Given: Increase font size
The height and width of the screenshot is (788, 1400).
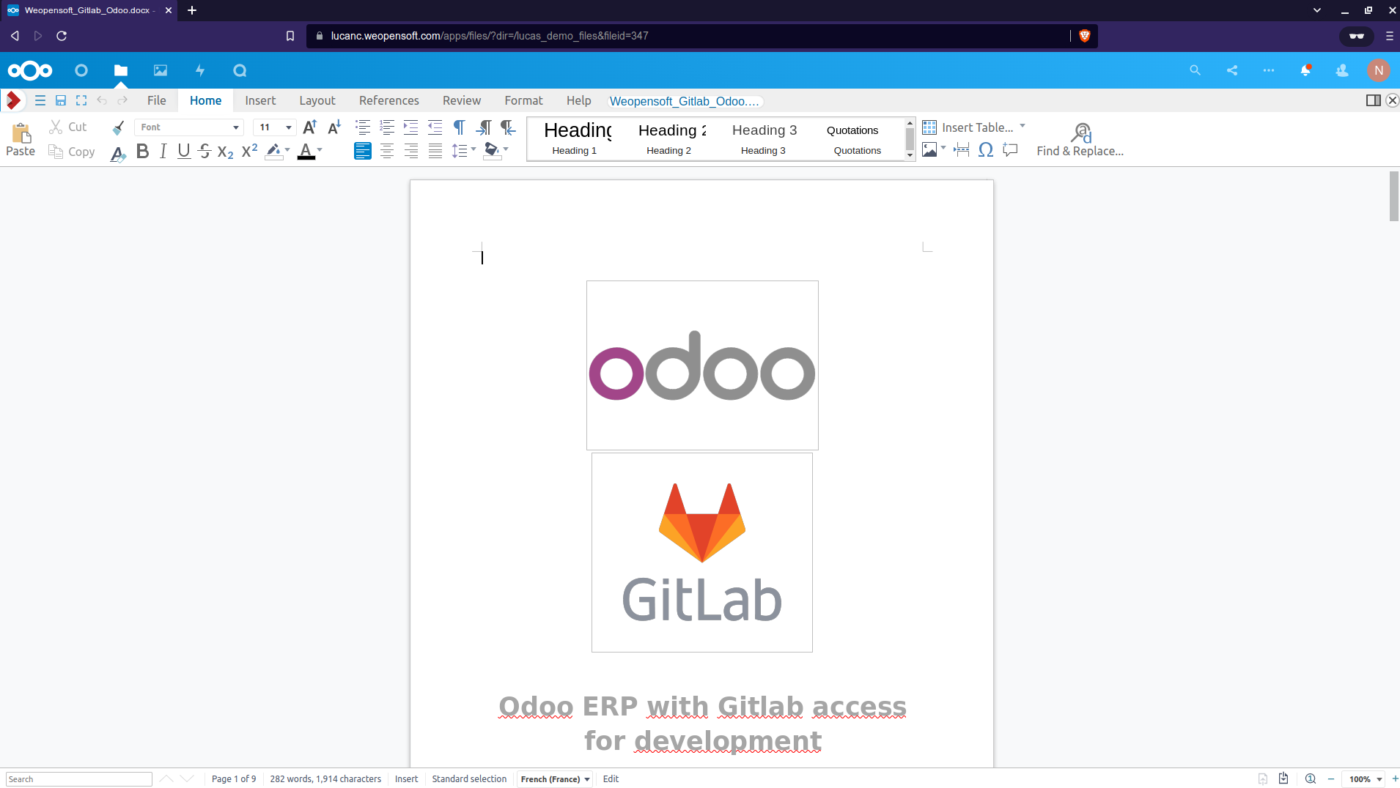Looking at the screenshot, I should (x=310, y=127).
